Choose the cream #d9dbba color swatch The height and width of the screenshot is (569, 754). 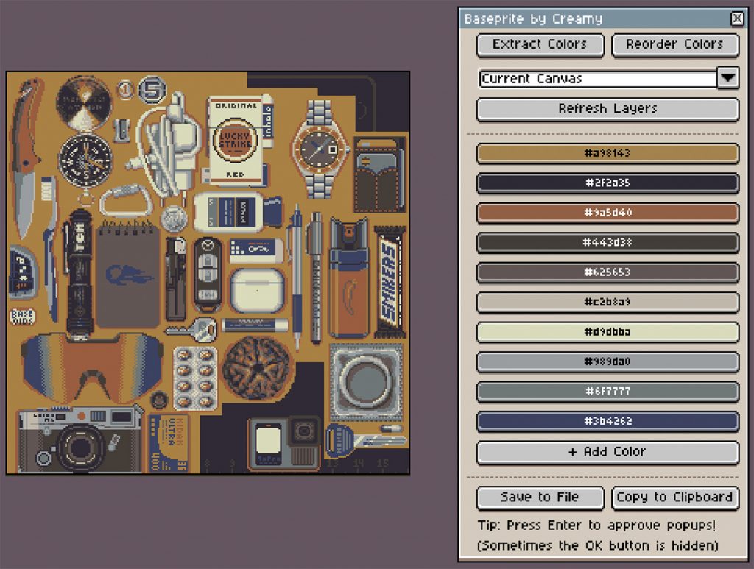click(x=607, y=332)
